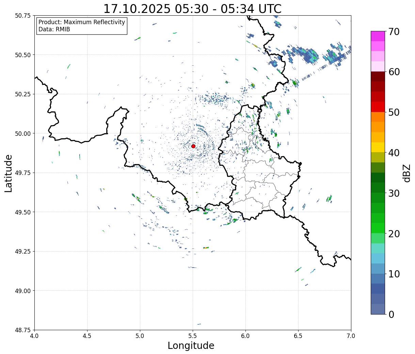Click the bright green colorbar segment above 20
This screenshot has width=415, height=354.
pyautogui.click(x=378, y=228)
